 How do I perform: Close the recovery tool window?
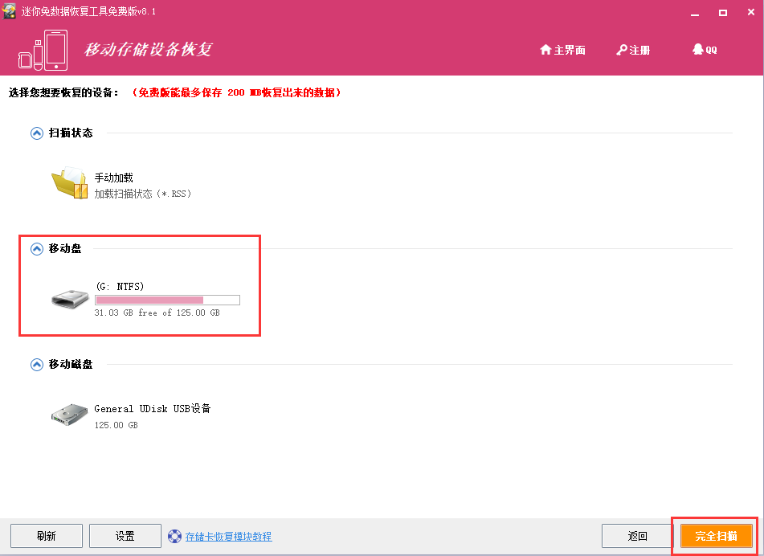[751, 12]
